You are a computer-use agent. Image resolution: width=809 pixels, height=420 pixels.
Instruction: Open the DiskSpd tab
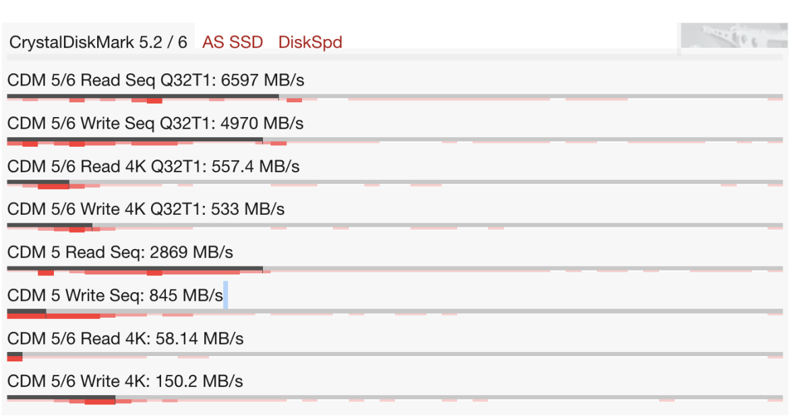click(310, 42)
